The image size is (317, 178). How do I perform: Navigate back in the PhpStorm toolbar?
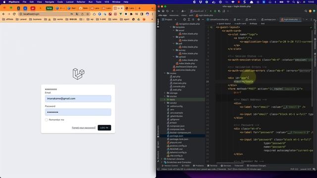click(x=173, y=11)
